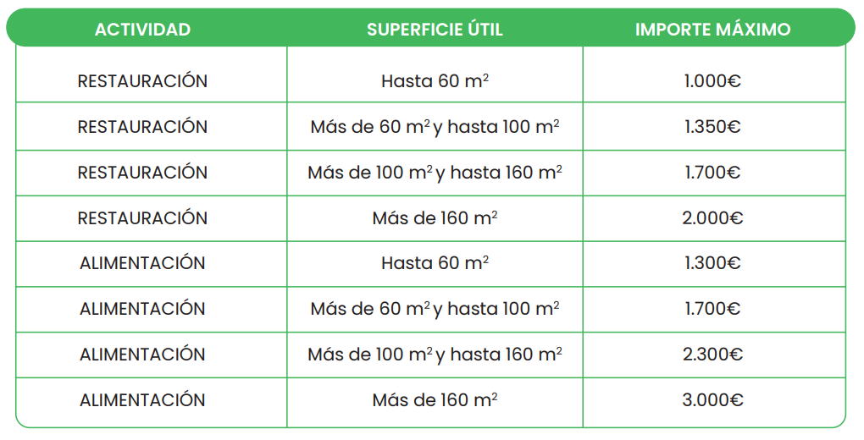864x440 pixels.
Task: Click the ACTIVIDAD column header
Action: [x=142, y=29]
